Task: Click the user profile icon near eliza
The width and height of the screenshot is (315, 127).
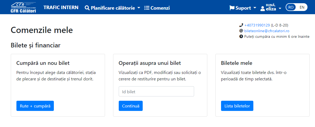Action: (x=262, y=9)
